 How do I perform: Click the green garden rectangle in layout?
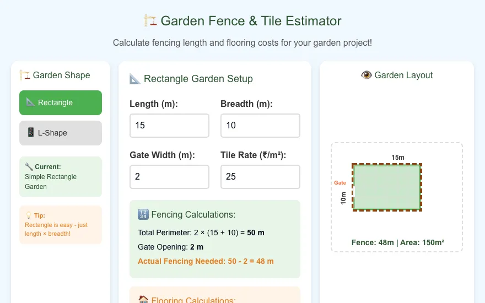[387, 187]
